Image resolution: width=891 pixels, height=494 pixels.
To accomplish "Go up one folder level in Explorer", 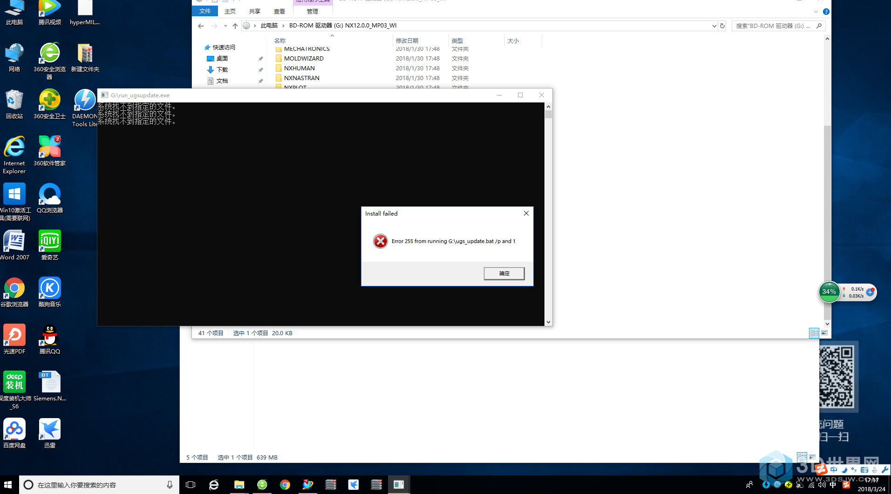I will (235, 26).
